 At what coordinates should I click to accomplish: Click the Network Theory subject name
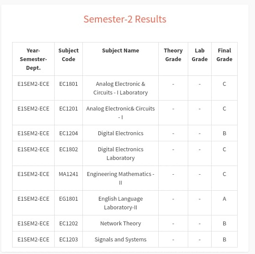[121, 224]
